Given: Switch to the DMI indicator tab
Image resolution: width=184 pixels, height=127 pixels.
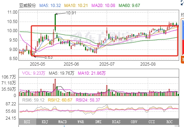Looking at the screenshot, I should [98, 122].
